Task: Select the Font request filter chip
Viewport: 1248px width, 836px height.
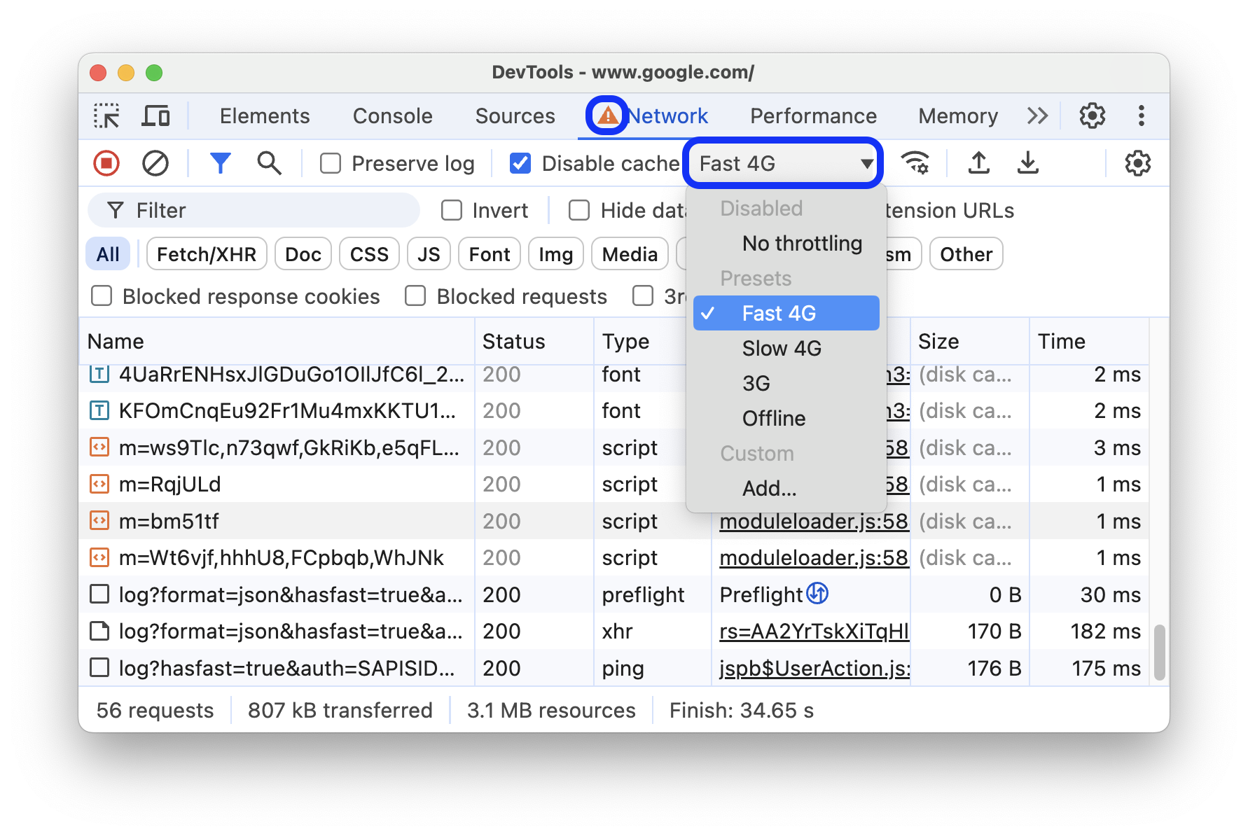Action: pos(489,253)
